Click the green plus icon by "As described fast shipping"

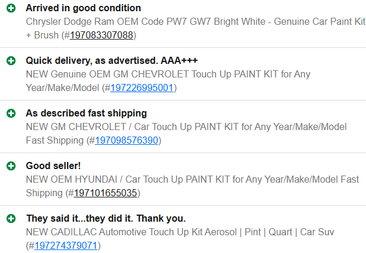(x=10, y=113)
